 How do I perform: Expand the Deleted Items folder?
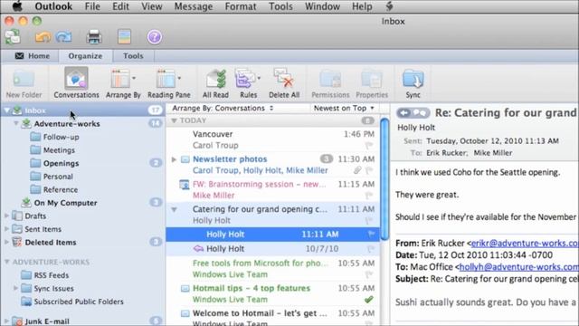[6, 242]
